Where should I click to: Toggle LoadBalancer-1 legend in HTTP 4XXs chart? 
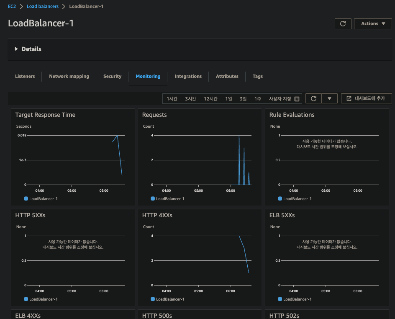pos(167,299)
